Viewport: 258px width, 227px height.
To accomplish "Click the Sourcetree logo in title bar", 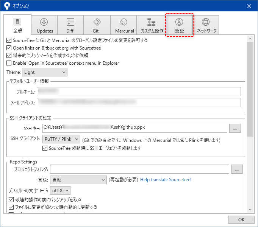I will pos(7,6).
